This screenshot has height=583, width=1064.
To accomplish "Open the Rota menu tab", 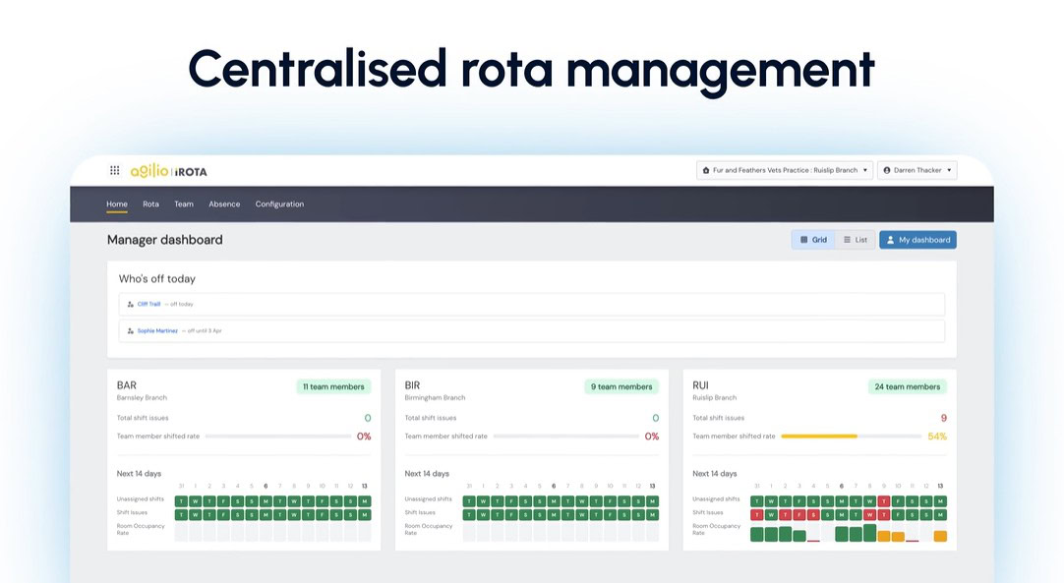I will [x=150, y=204].
